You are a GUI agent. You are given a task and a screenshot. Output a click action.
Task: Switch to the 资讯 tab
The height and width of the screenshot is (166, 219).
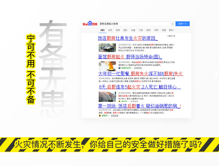point(110,30)
